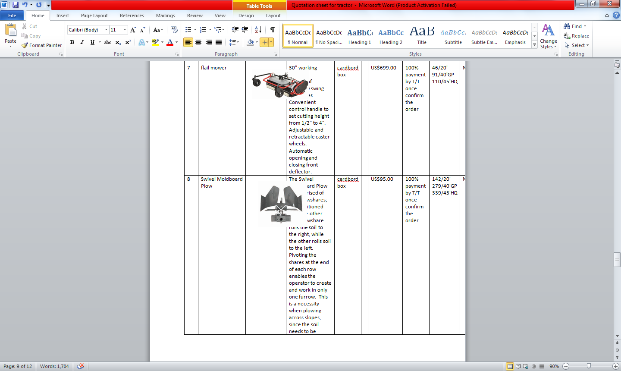Click the Clear Formatting icon

click(x=174, y=30)
